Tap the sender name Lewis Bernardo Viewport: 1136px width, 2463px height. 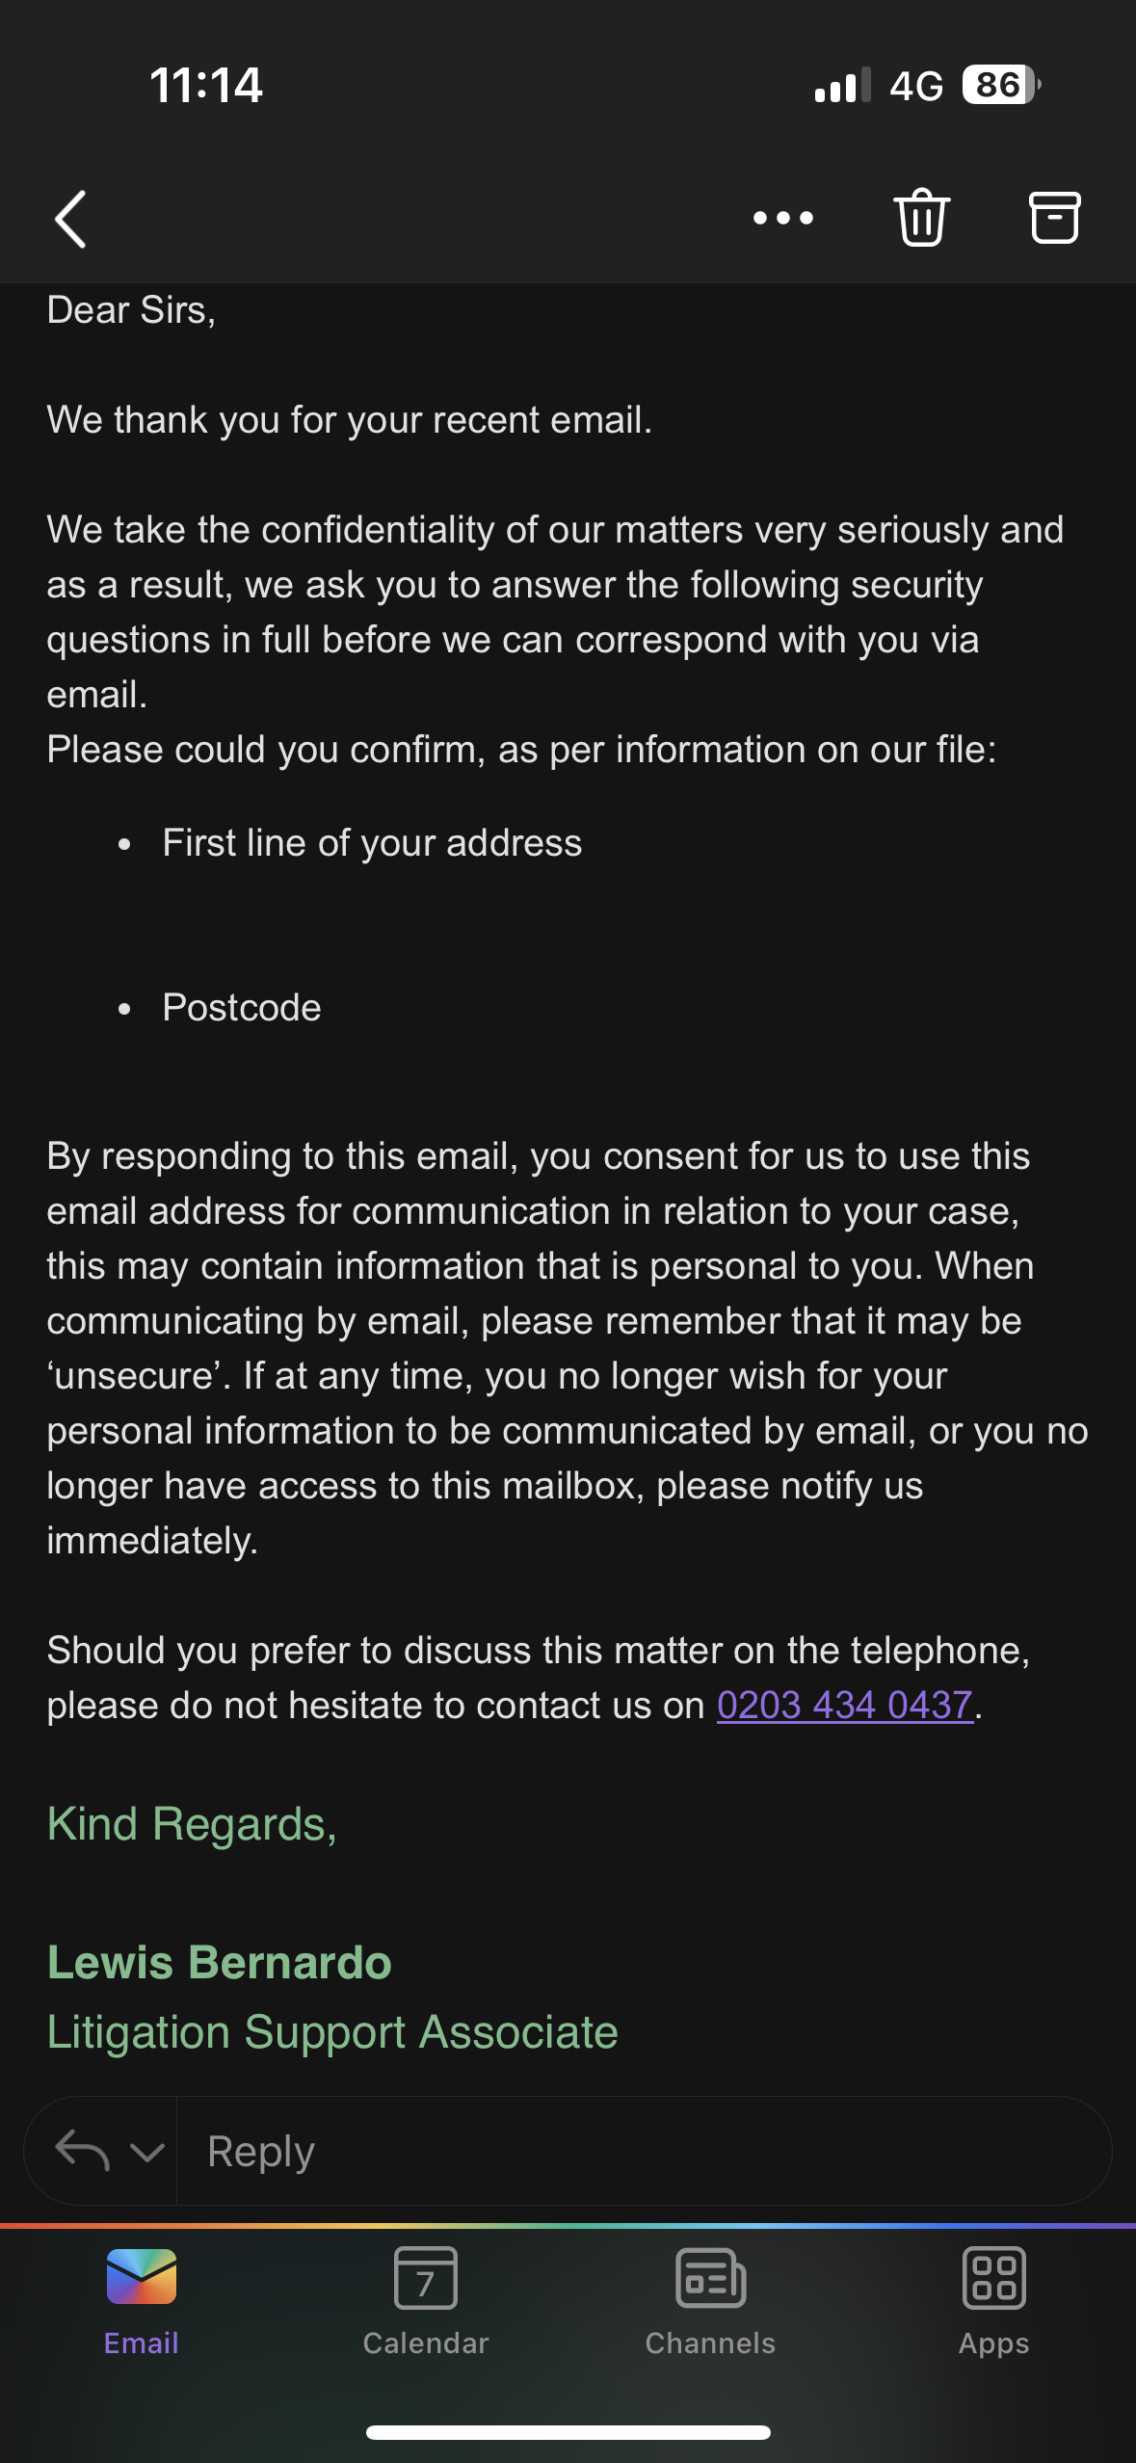220,1962
